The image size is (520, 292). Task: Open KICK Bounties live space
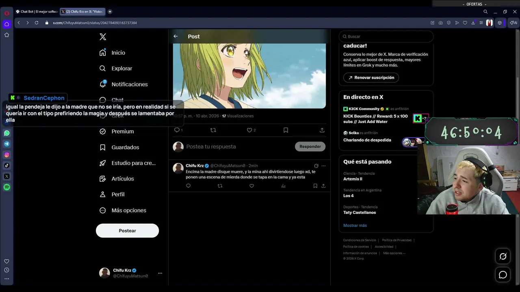click(375, 119)
